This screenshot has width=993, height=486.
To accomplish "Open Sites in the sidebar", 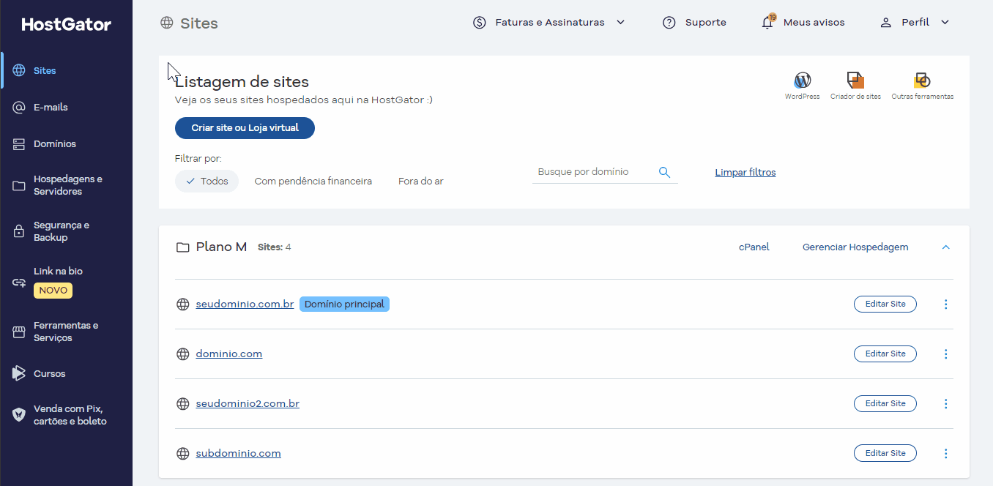I will tap(45, 71).
